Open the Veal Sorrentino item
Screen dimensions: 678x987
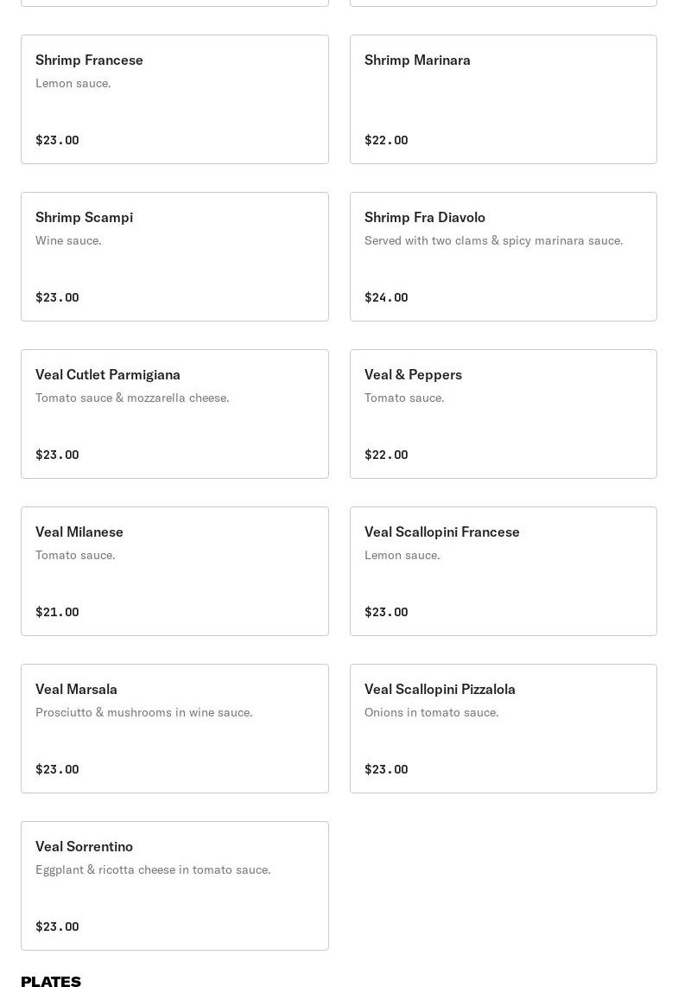174,886
